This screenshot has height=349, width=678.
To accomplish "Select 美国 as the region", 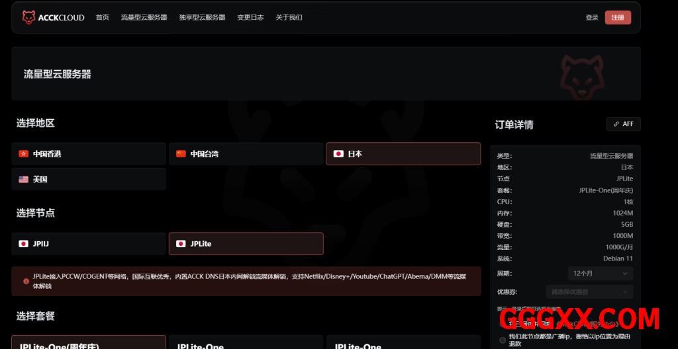I will tap(88, 179).
